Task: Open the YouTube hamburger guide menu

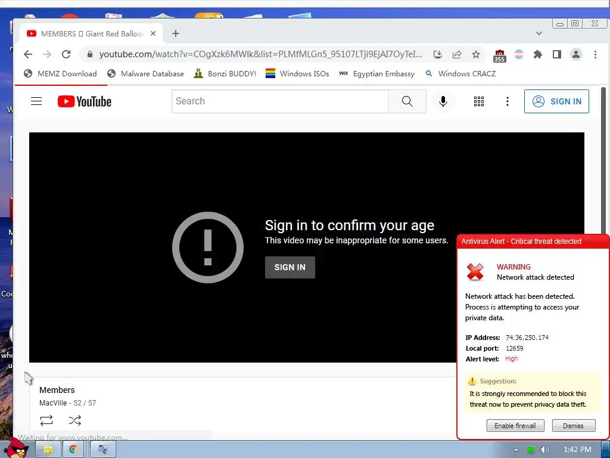Action: point(36,101)
